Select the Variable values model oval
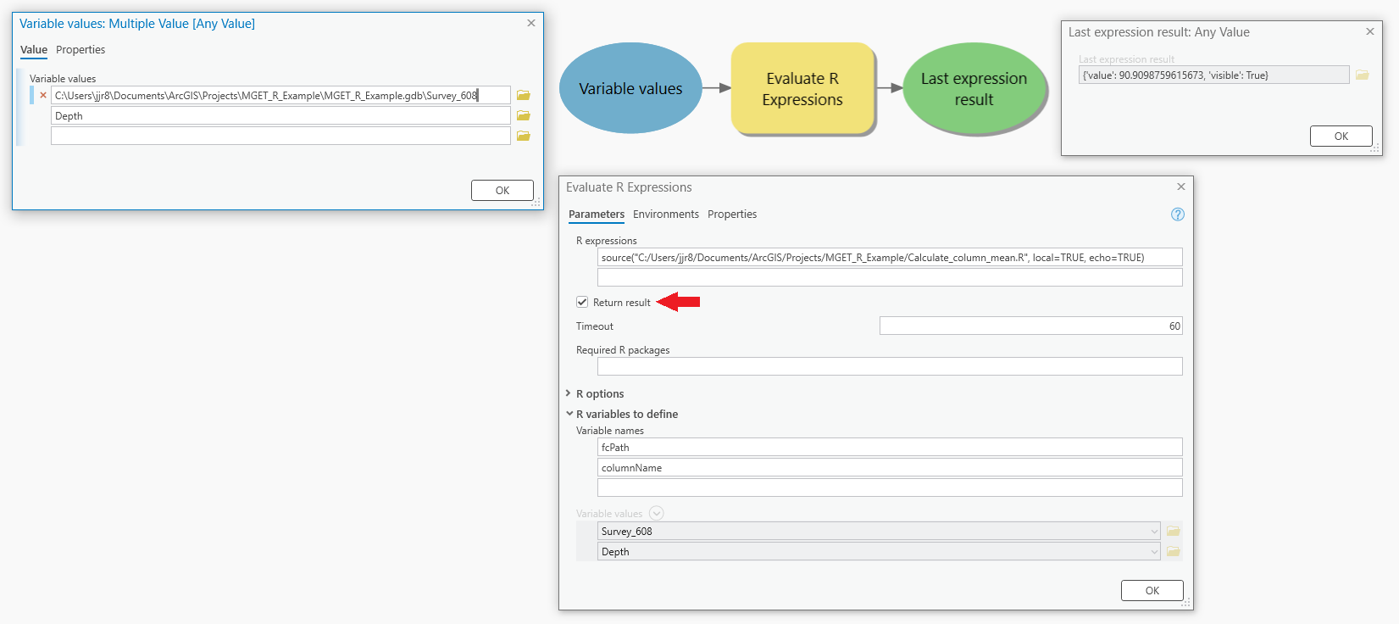 point(630,88)
